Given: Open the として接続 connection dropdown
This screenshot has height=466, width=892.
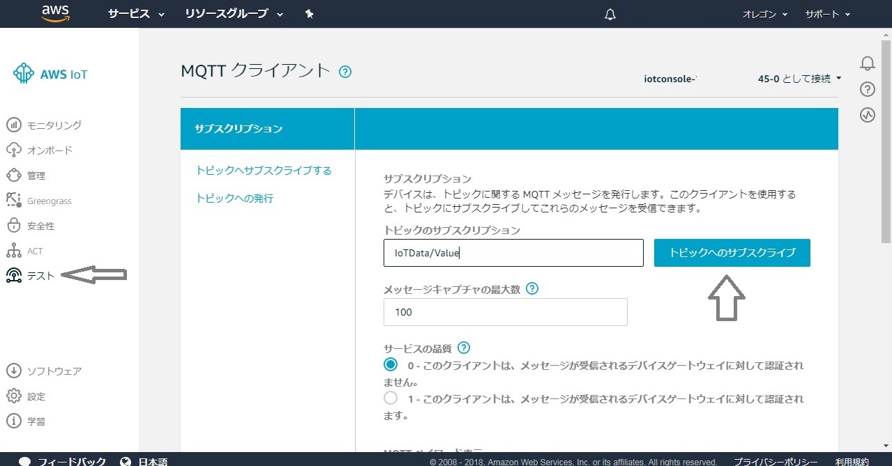Looking at the screenshot, I should 800,79.
